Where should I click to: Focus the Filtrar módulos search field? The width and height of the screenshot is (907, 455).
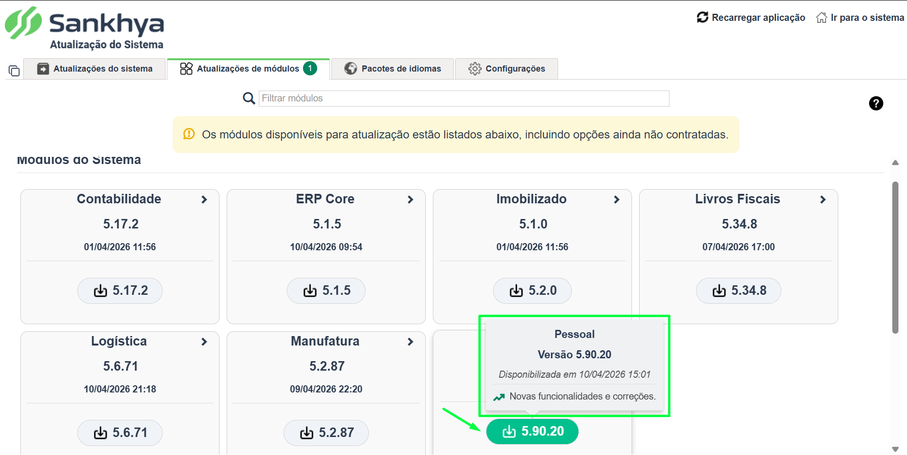pos(464,98)
